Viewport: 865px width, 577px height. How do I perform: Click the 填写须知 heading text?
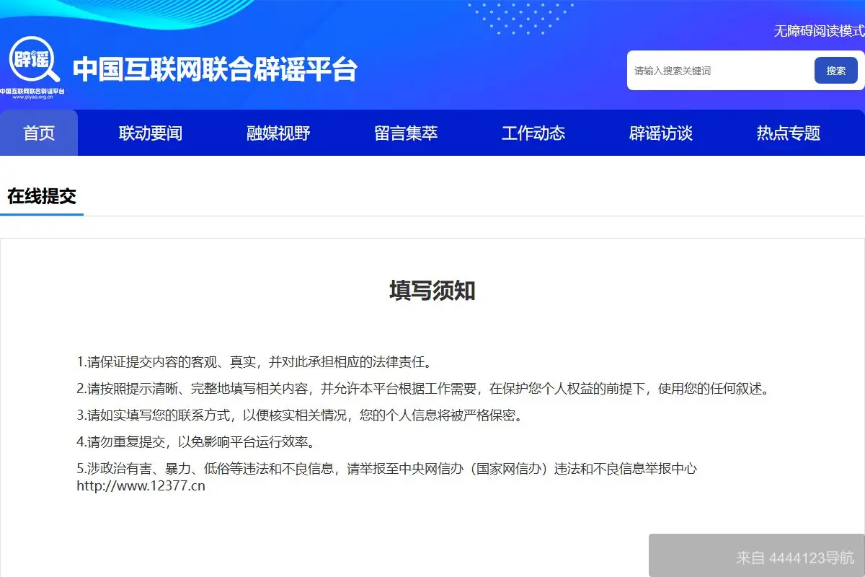[x=432, y=292]
